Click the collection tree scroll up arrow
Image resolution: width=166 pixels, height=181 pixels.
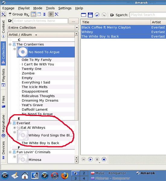pyautogui.click(x=76, y=34)
